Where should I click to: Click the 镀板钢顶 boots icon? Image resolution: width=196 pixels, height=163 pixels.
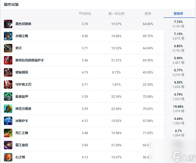coord(8,72)
